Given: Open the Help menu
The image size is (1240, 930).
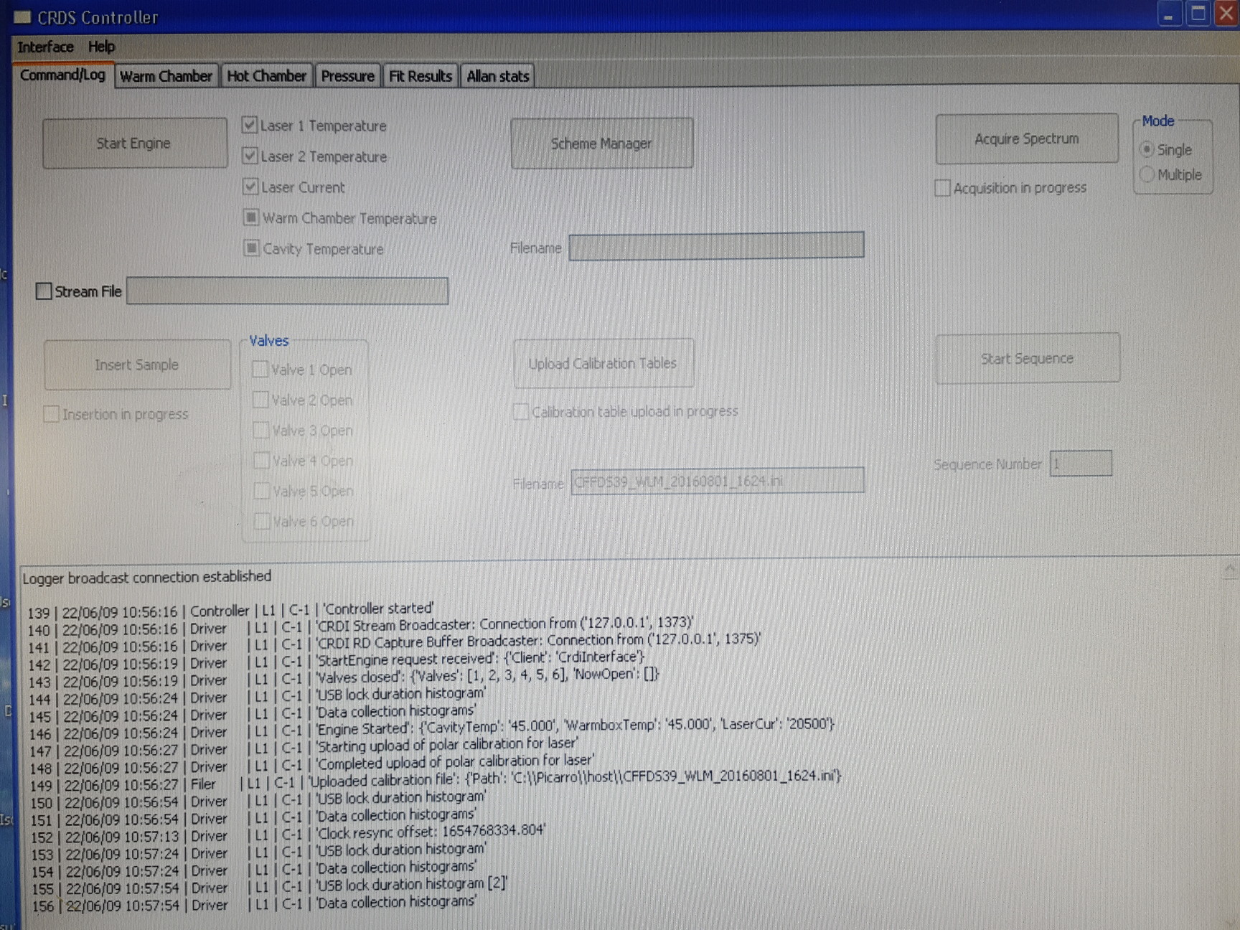Looking at the screenshot, I should click(101, 47).
